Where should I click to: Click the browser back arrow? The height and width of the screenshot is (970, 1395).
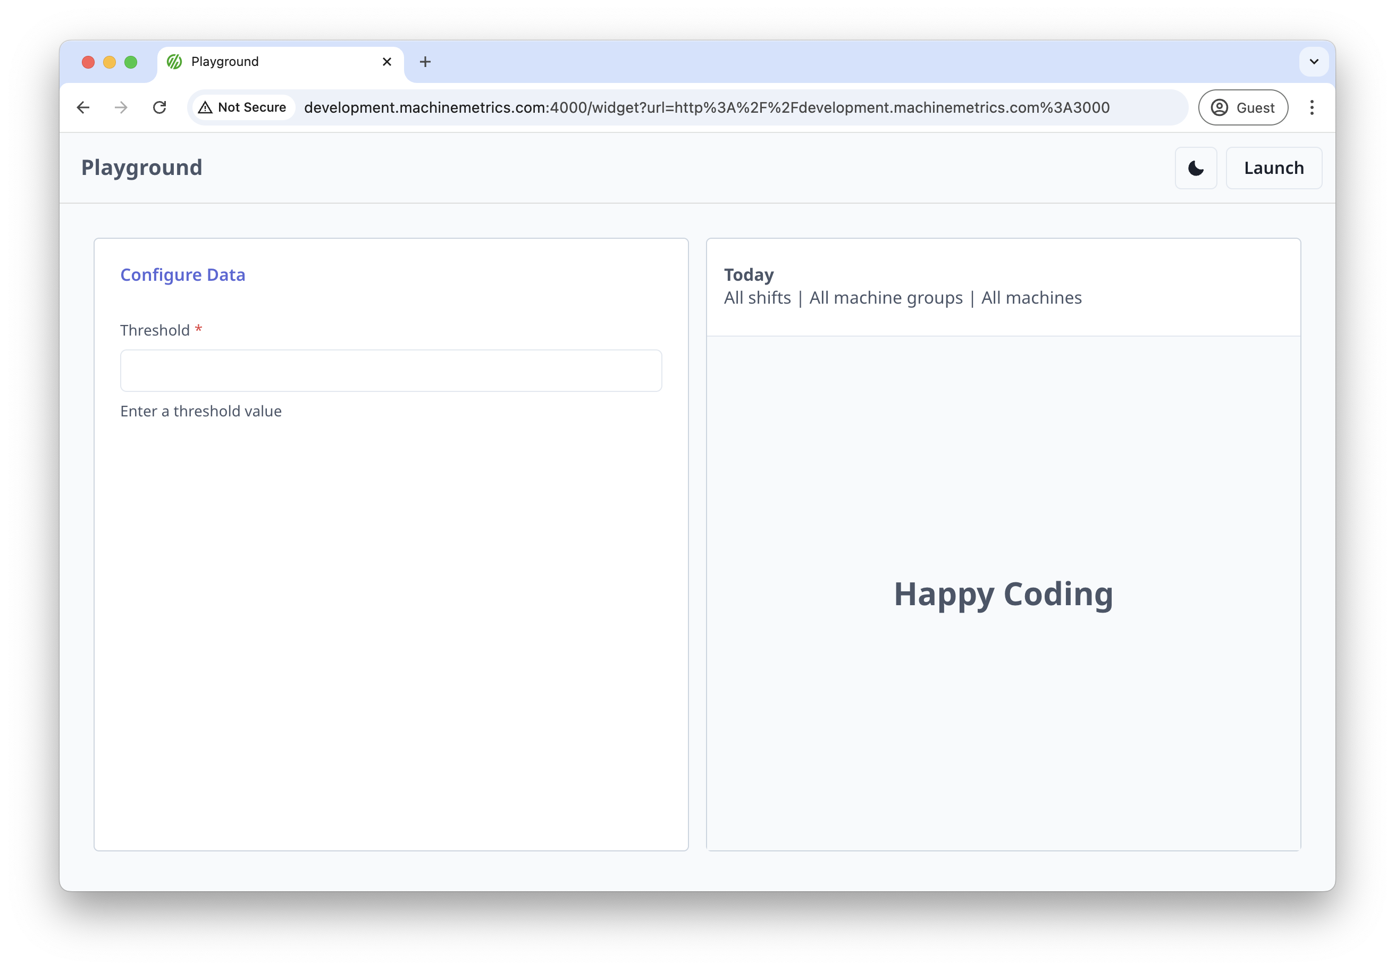(83, 107)
